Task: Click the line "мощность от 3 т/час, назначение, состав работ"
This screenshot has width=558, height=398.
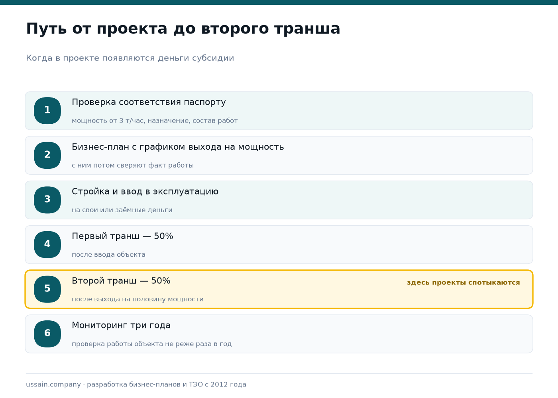Action: point(155,121)
